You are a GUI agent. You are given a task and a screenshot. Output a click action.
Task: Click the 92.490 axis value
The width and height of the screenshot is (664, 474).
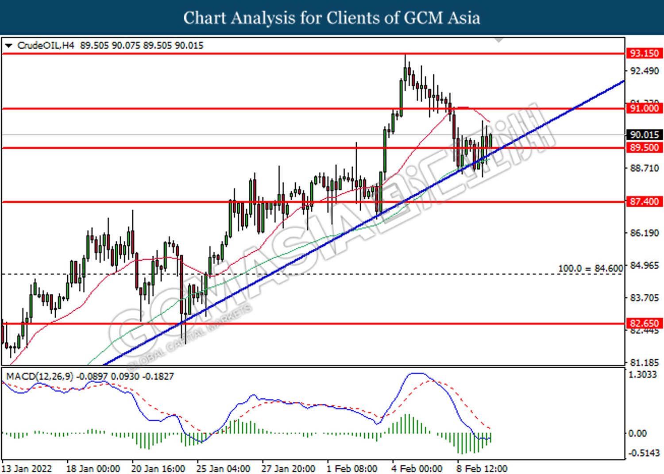click(645, 71)
